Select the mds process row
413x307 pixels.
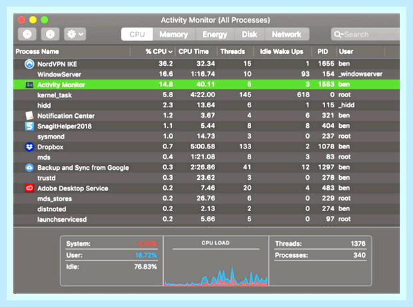click(206, 157)
